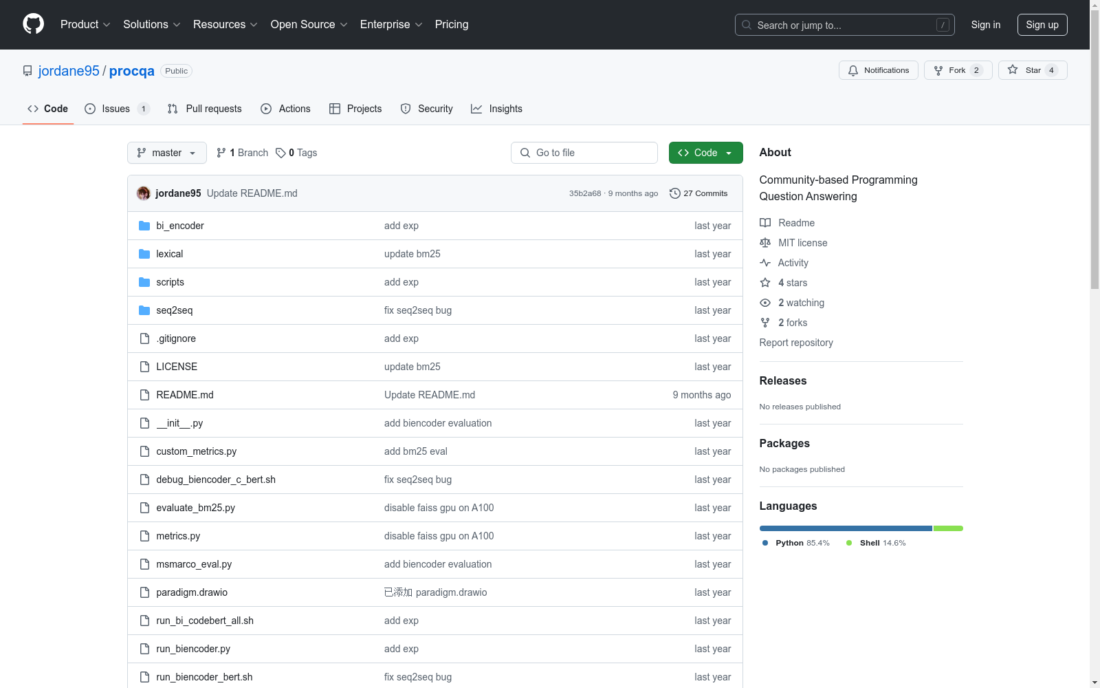Switch to the Issues tab
1100x688 pixels.
click(117, 109)
